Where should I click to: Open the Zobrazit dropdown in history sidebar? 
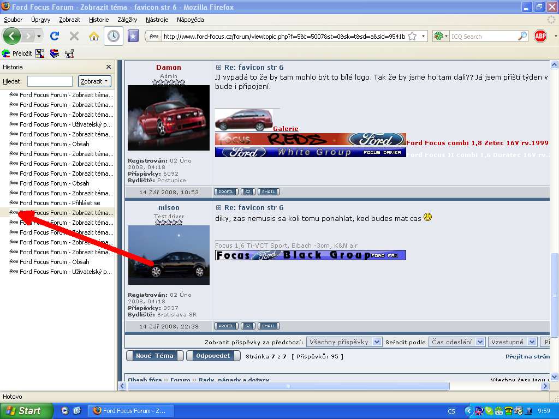(x=94, y=81)
